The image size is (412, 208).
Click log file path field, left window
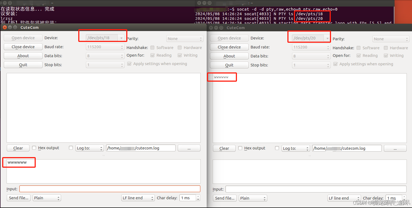pyautogui.click(x=141, y=148)
